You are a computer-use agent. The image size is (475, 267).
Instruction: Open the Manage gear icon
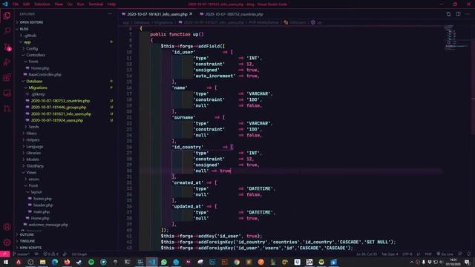(7, 243)
